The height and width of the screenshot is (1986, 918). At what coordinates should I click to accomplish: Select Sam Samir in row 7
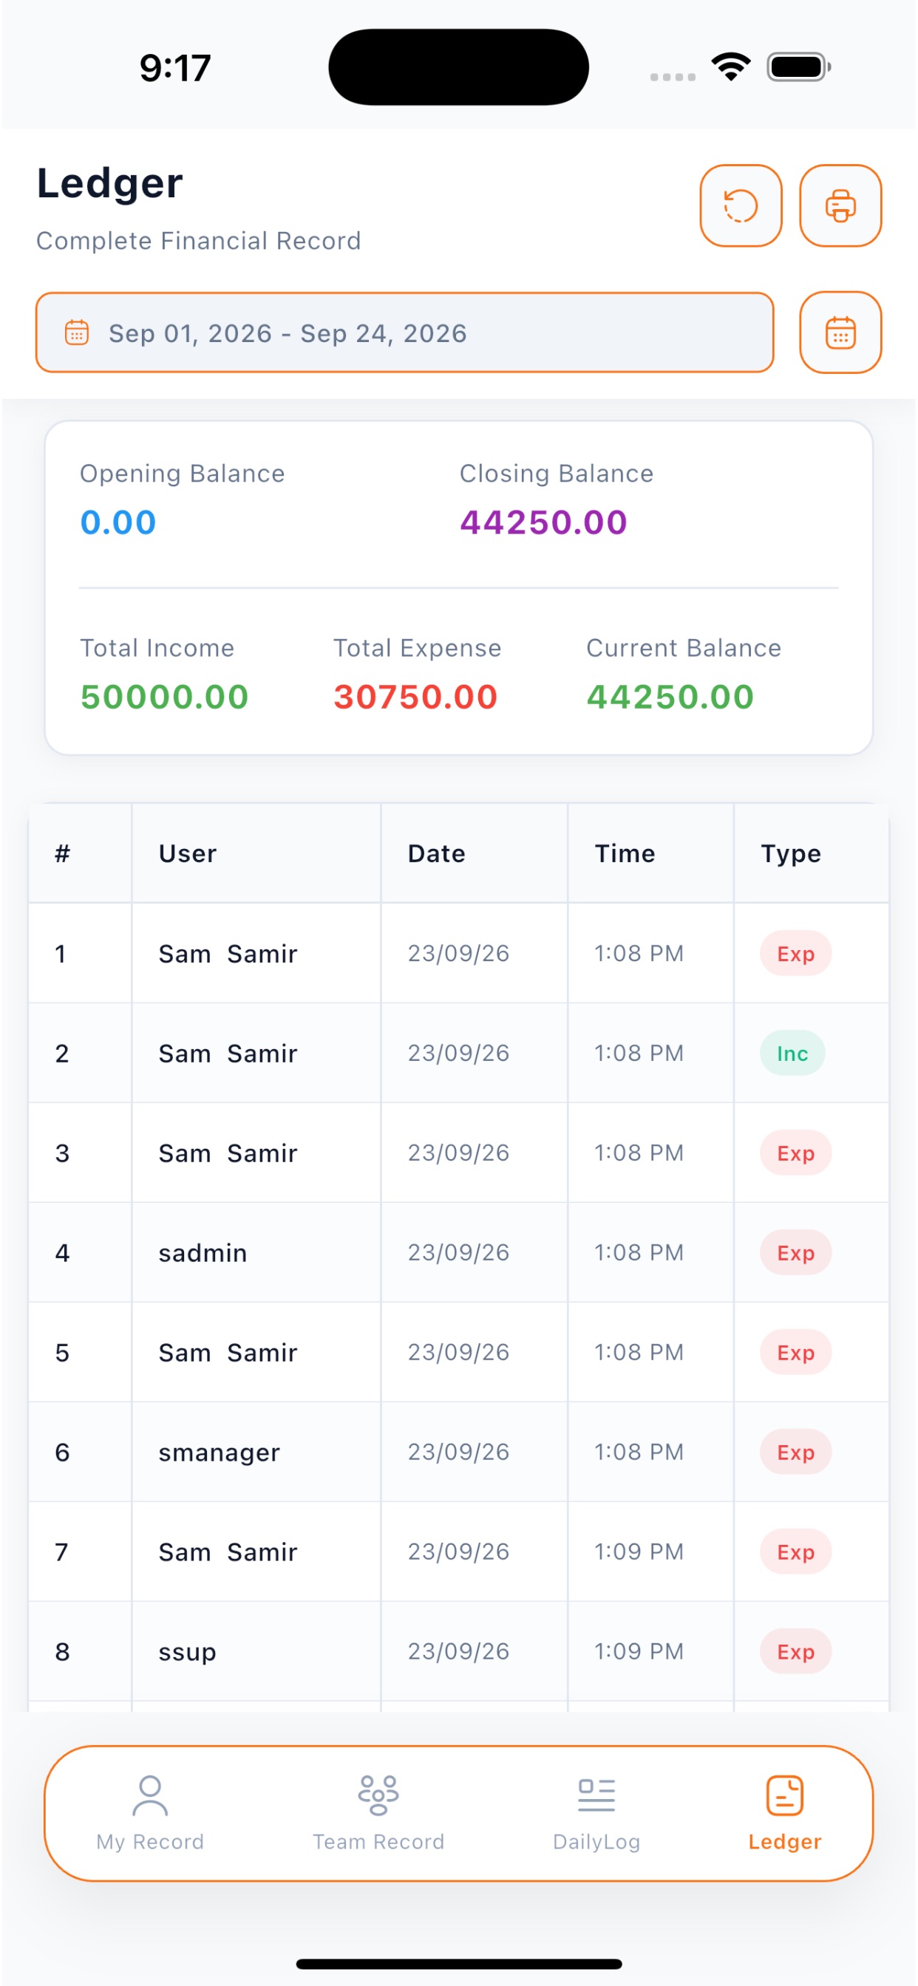(228, 1552)
